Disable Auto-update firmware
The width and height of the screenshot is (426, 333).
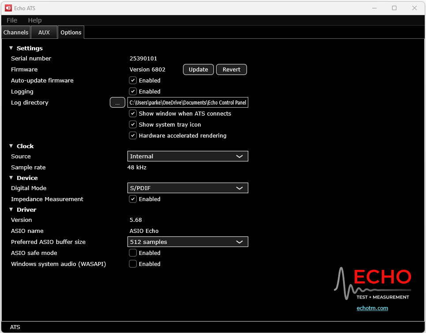click(x=133, y=80)
